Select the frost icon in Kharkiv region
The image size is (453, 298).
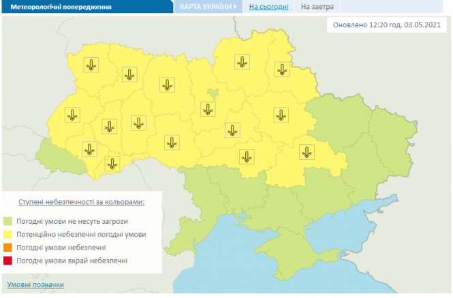click(280, 115)
